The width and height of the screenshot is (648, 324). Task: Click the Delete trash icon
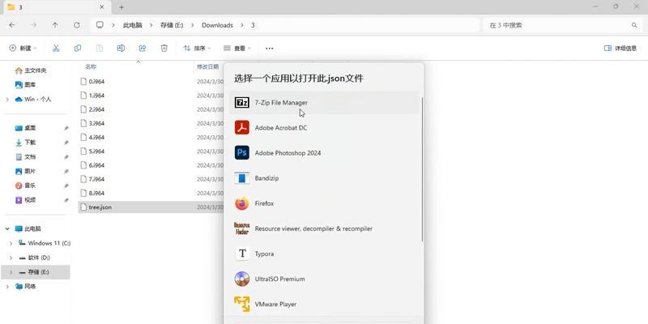click(x=164, y=49)
